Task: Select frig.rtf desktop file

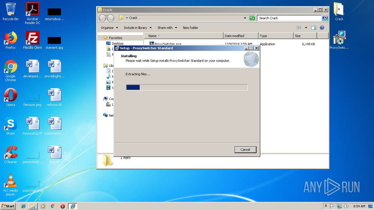Action: [x=54, y=155]
